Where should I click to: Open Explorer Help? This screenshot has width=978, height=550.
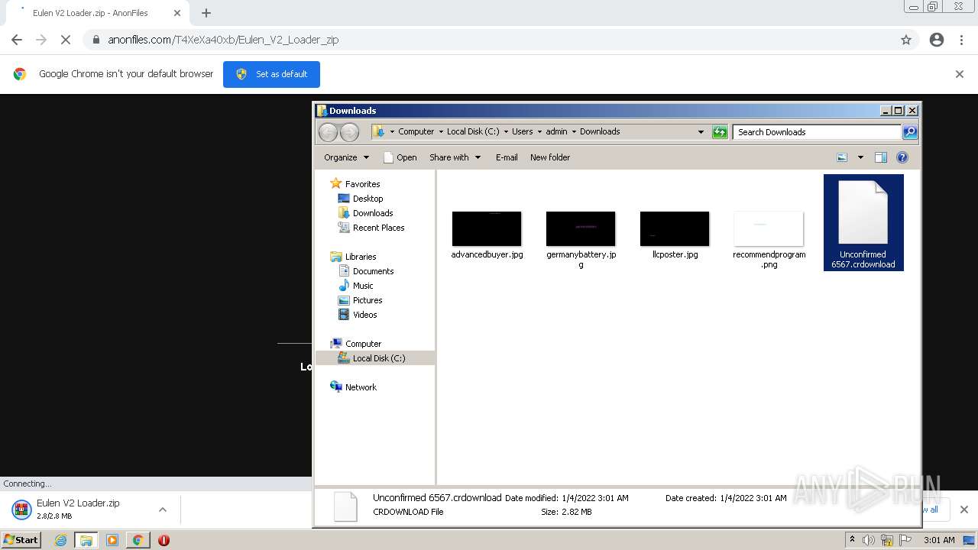902,157
